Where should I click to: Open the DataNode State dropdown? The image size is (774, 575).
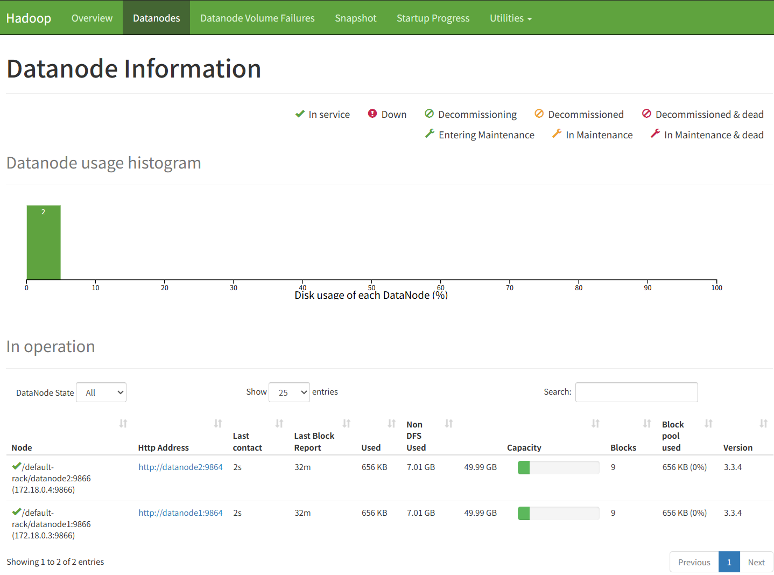[x=101, y=392]
